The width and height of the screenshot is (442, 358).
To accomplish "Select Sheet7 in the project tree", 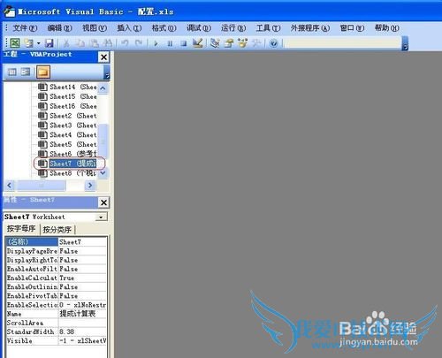I will click(67, 164).
